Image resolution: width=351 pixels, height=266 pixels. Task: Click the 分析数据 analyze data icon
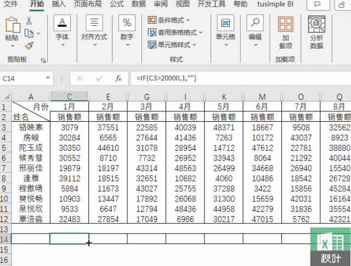click(x=316, y=24)
